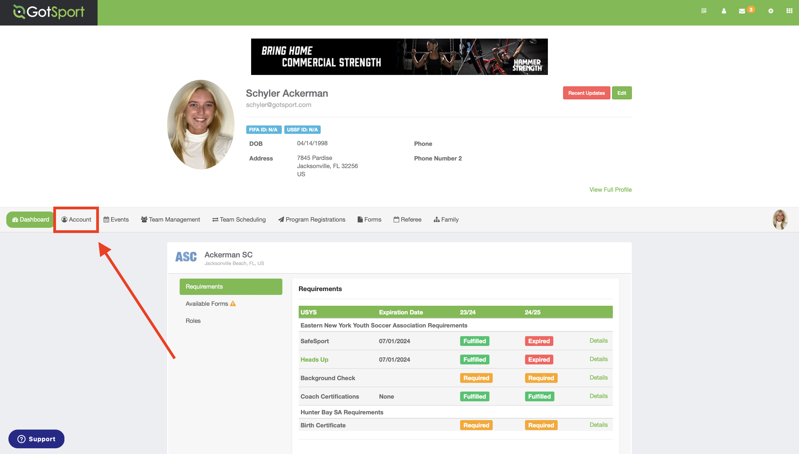Open View Full Profile link
Image resolution: width=799 pixels, height=454 pixels.
click(x=610, y=190)
